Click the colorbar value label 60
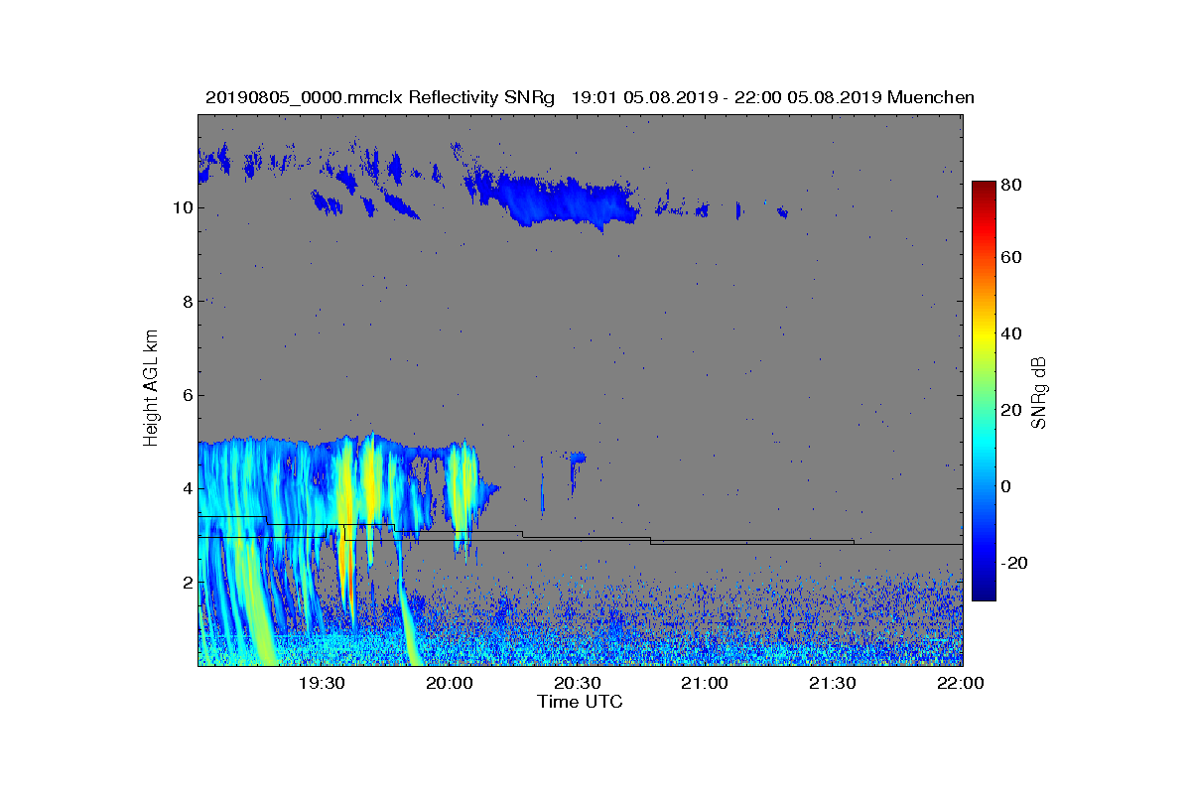This screenshot has height=794, width=1191. pyautogui.click(x=1012, y=257)
